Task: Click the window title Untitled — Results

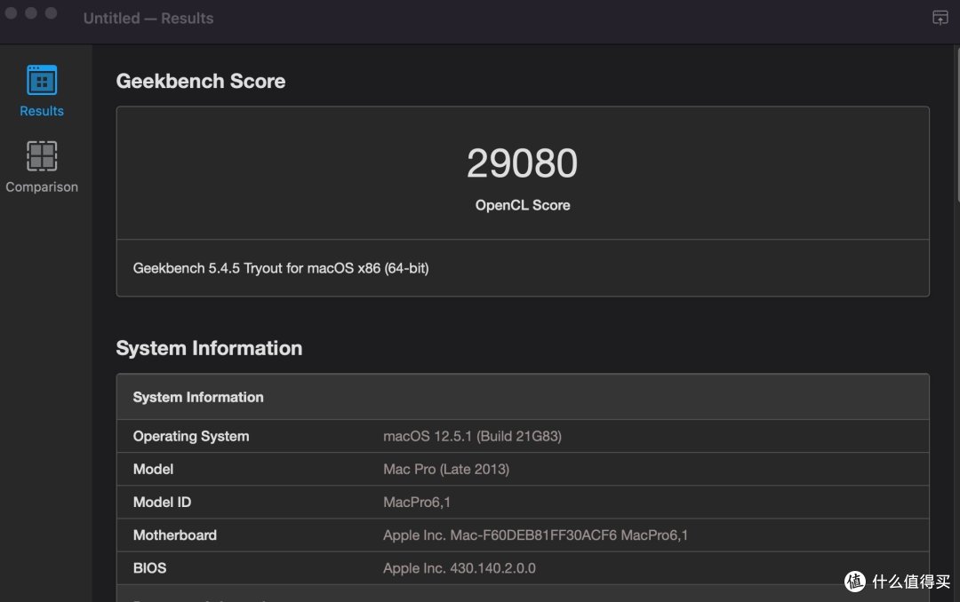Action: click(148, 19)
